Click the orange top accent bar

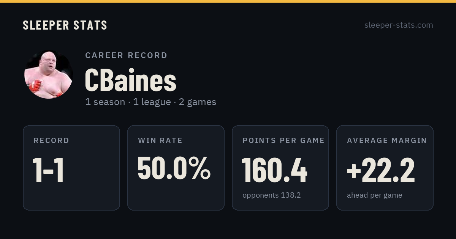click(x=228, y=1)
